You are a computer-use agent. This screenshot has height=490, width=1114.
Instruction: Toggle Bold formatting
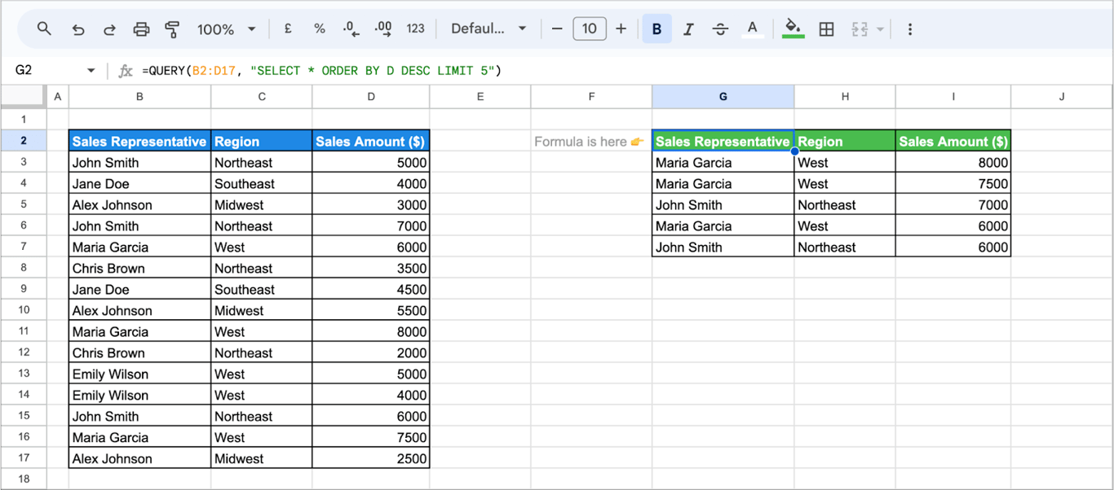(656, 29)
